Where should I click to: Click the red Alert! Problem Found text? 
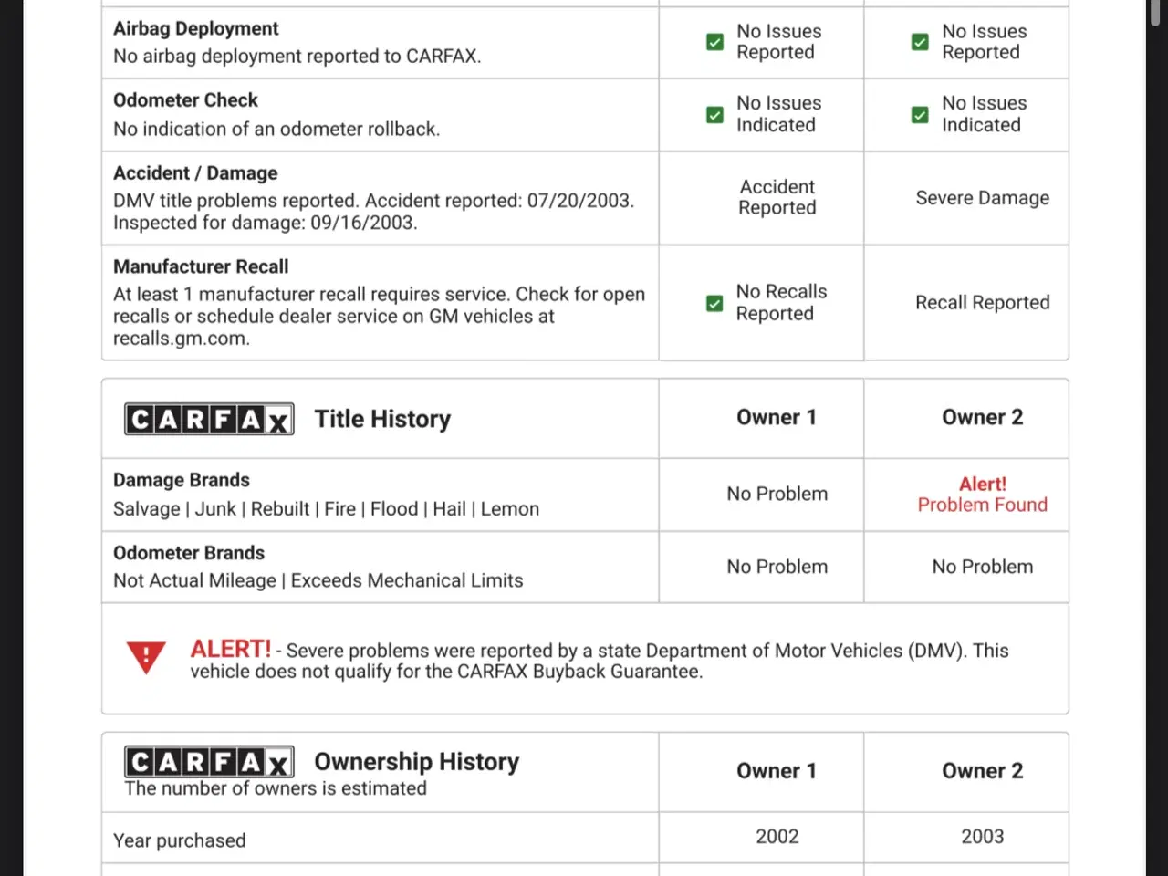tap(982, 495)
